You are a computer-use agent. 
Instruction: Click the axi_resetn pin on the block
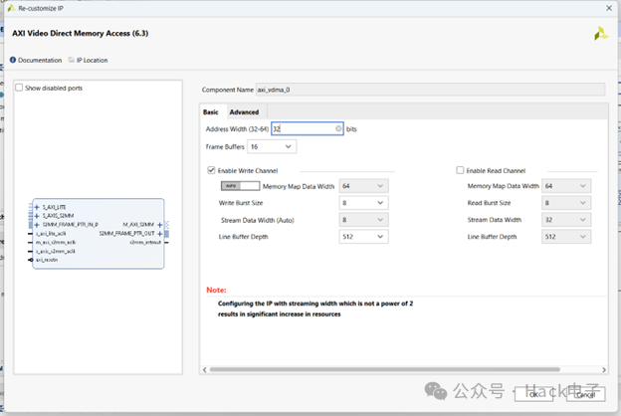coord(31,260)
